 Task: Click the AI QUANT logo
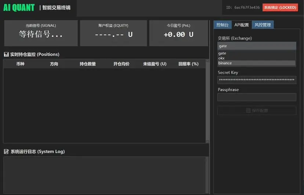tap(19, 8)
